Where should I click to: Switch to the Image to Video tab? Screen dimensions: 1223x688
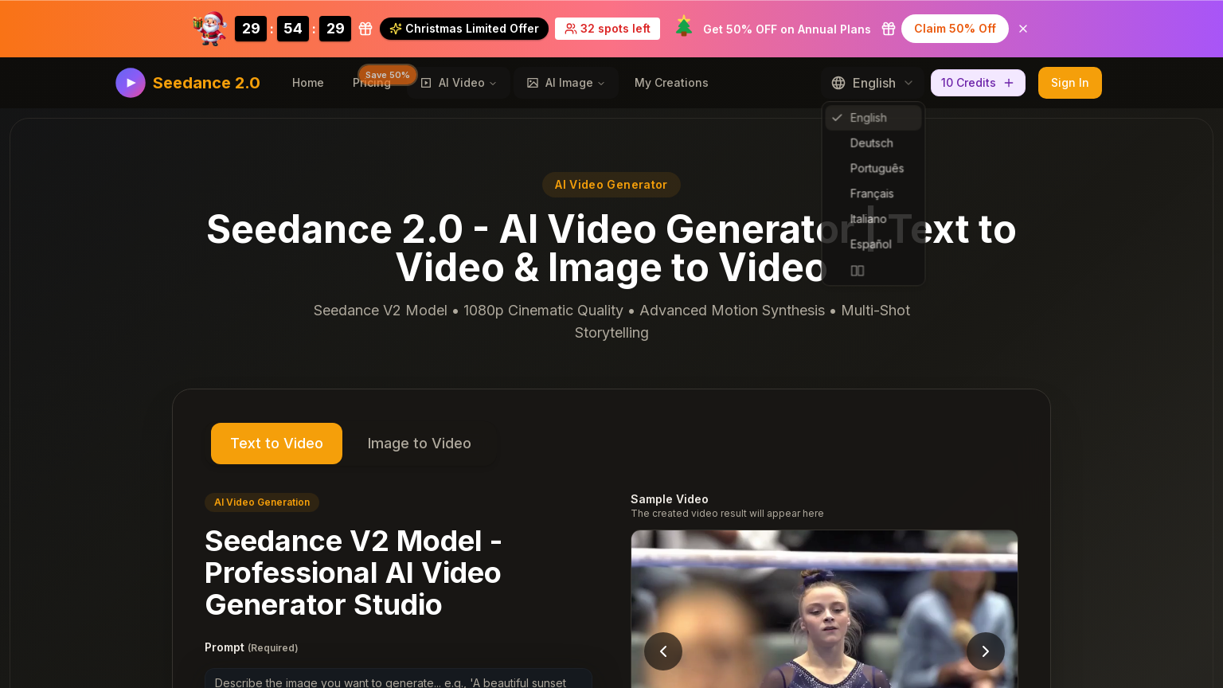click(x=419, y=443)
